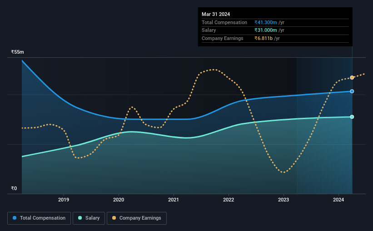
Task: Click the ₹6.811b company earnings value
Action: 264,38
